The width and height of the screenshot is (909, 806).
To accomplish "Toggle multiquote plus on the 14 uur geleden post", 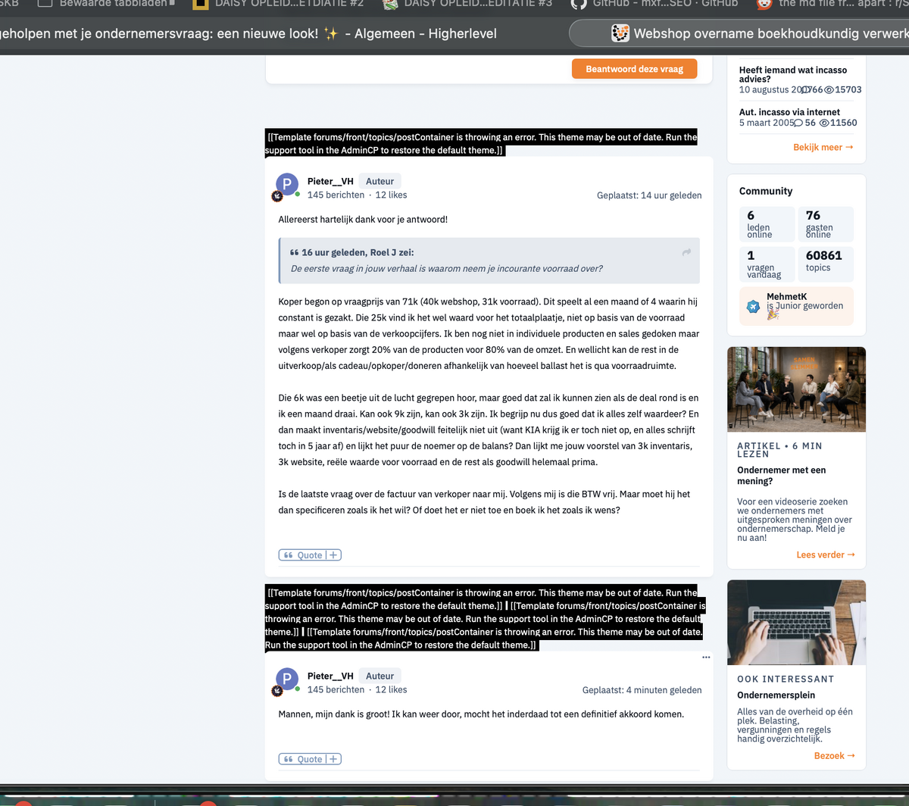I will tap(333, 555).
